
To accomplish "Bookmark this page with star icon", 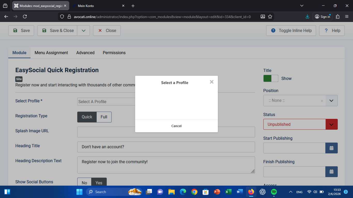I will click(270, 16).
